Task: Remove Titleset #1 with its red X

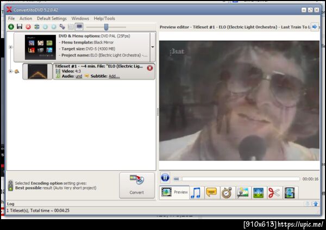Action: [150, 68]
